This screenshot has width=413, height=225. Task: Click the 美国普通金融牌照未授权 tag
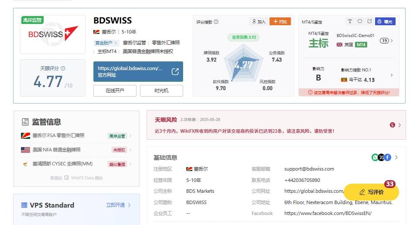(148, 51)
